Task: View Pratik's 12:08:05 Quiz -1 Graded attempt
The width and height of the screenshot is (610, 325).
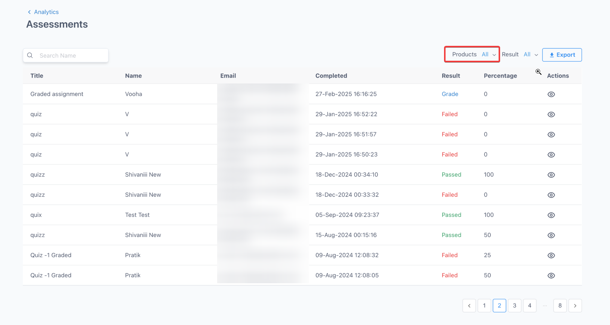Action: [551, 275]
